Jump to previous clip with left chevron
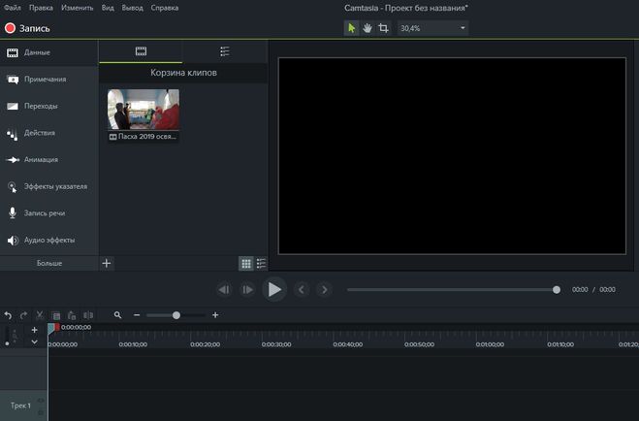This screenshot has width=639, height=421. [302, 290]
